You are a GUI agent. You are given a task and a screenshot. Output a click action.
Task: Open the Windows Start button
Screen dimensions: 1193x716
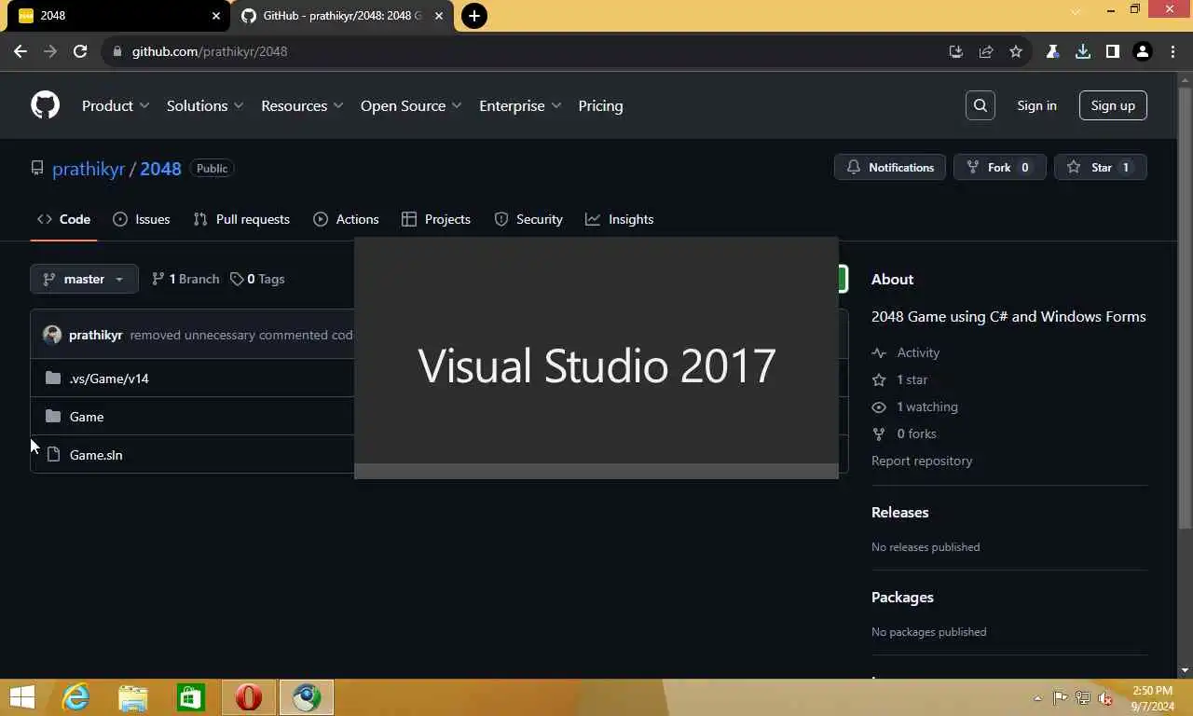tap(22, 697)
